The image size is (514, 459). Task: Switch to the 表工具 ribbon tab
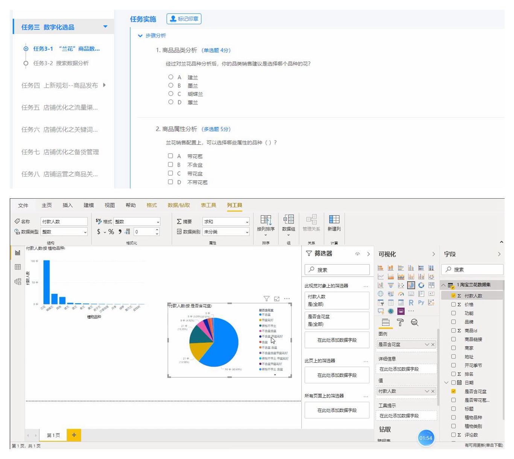pos(208,205)
